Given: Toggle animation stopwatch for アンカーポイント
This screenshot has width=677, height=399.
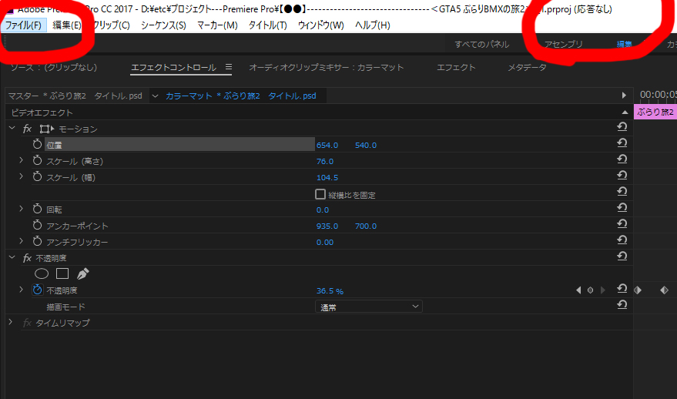Looking at the screenshot, I should coord(38,225).
